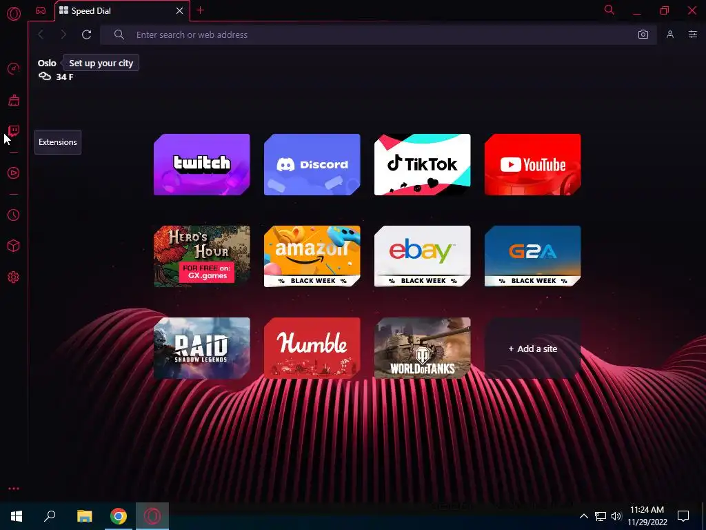This screenshot has width=706, height=530.
Task: Open GX Control speedometer icon
Action: (14, 69)
